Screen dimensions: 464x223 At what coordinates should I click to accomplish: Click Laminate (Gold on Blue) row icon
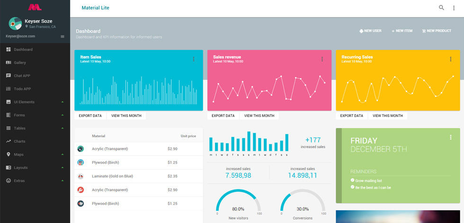pos(80,176)
